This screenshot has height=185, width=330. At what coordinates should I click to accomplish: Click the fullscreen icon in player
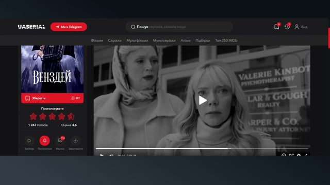(x=306, y=155)
